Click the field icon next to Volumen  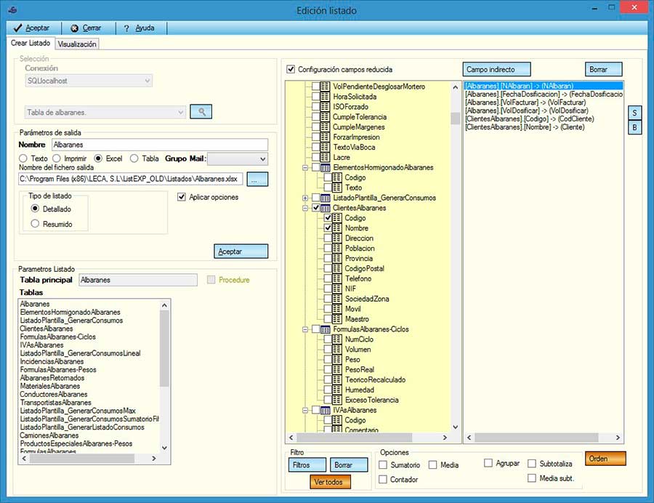pos(337,350)
